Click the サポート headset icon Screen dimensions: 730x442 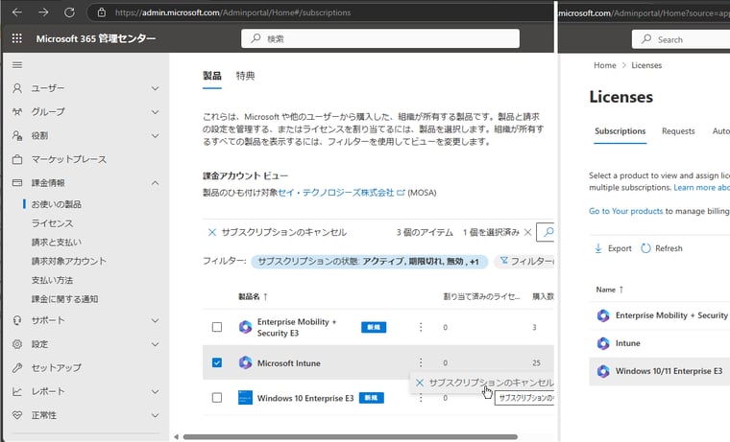click(x=17, y=320)
